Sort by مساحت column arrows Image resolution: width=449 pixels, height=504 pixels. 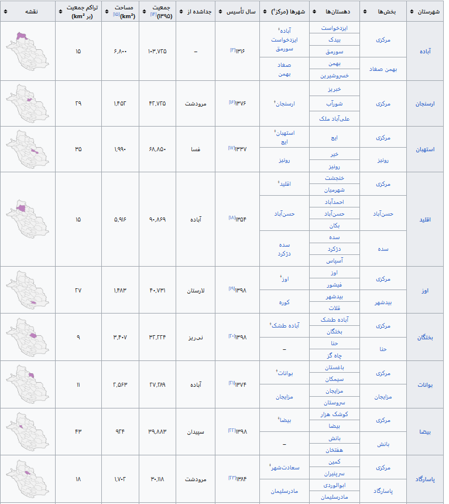[106, 12]
